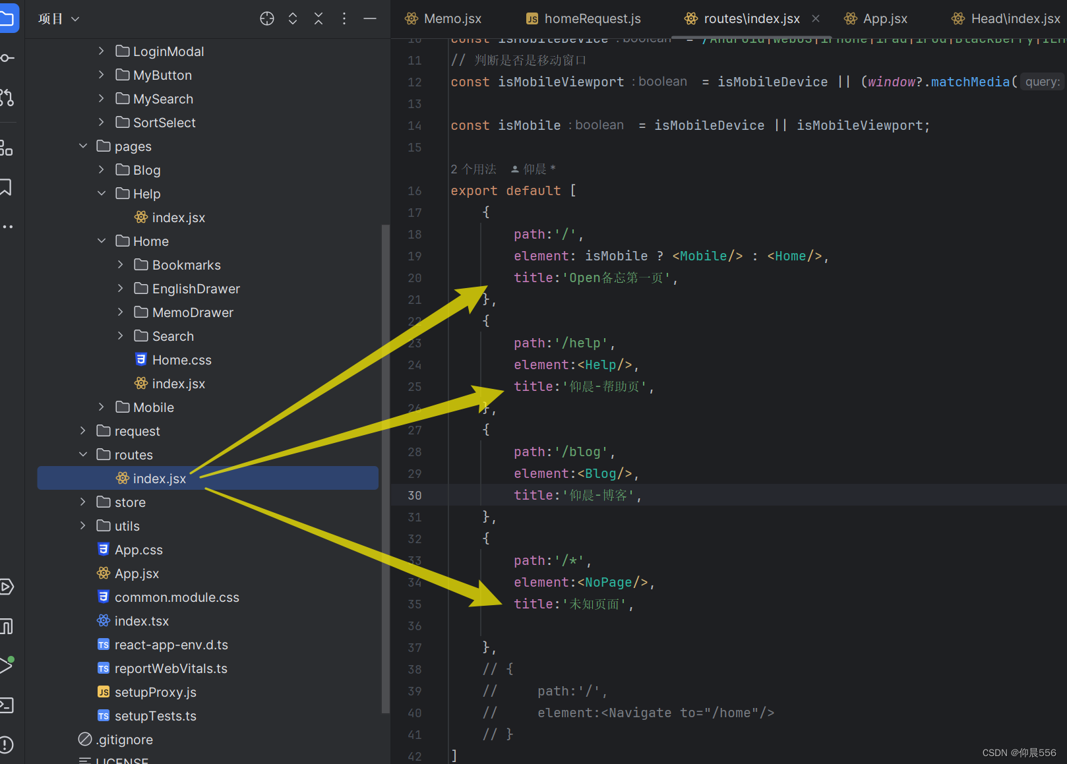
Task: Collapse the routes folder
Action: pyautogui.click(x=83, y=454)
